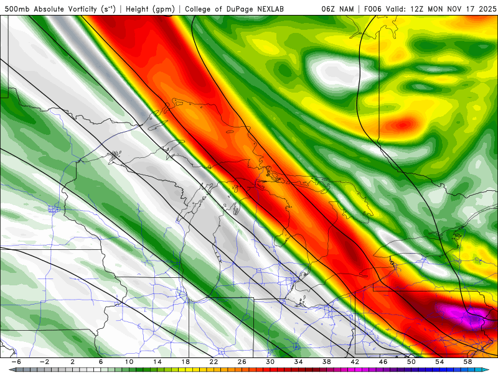Click the '34' color scale label

[298, 362]
